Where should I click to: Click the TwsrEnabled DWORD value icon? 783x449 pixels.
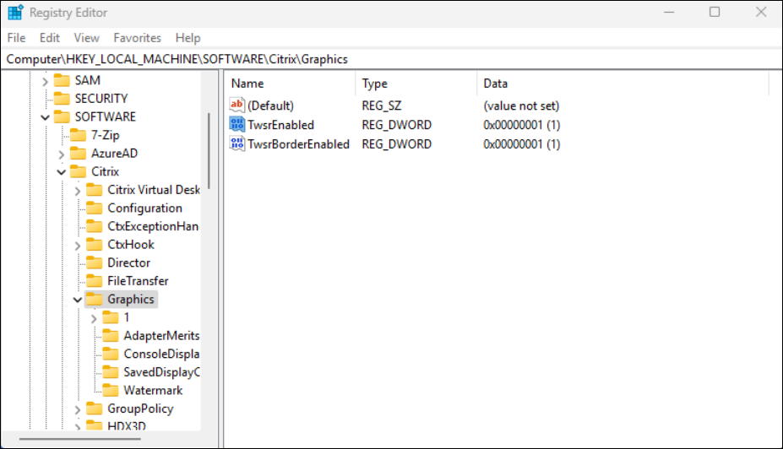(237, 125)
